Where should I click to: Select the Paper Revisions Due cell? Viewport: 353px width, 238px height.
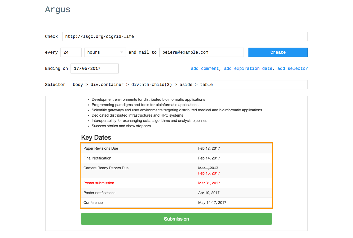pyautogui.click(x=139, y=148)
